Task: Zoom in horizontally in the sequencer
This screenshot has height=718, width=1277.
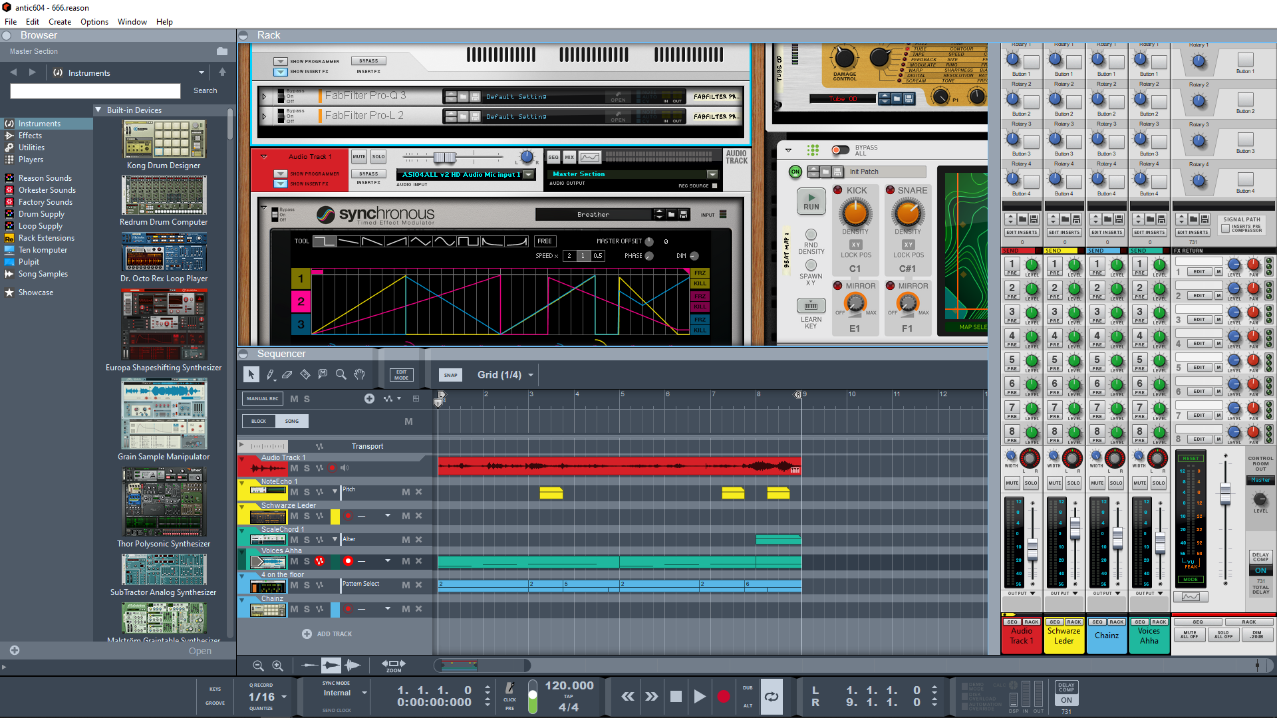Action: [278, 665]
